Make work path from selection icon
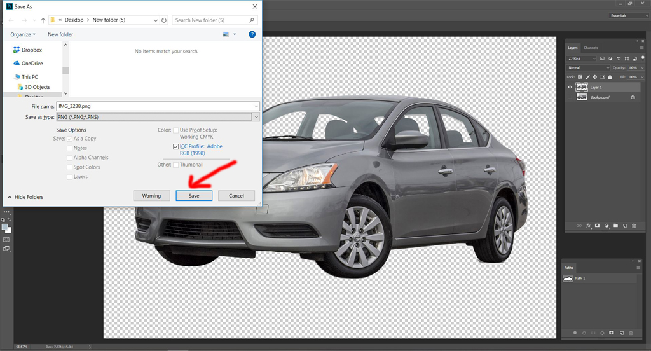This screenshot has width=651, height=351. 603,333
